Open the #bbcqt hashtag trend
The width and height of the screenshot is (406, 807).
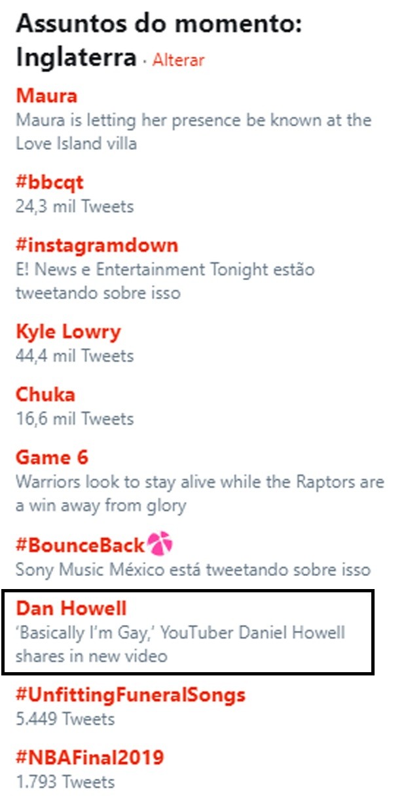(50, 183)
